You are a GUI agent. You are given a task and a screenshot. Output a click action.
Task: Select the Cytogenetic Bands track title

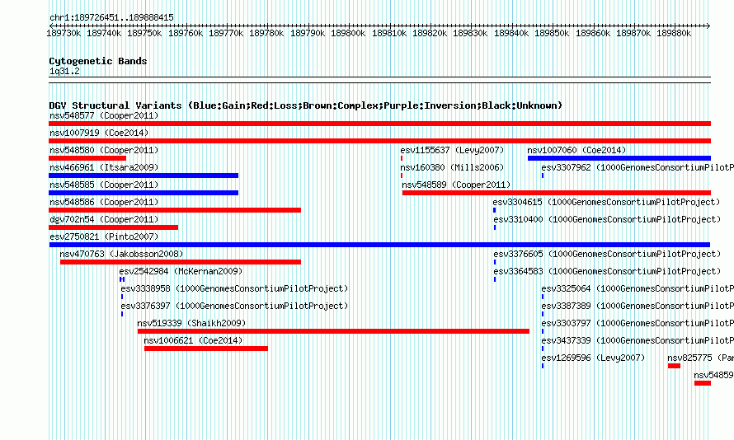click(x=98, y=61)
